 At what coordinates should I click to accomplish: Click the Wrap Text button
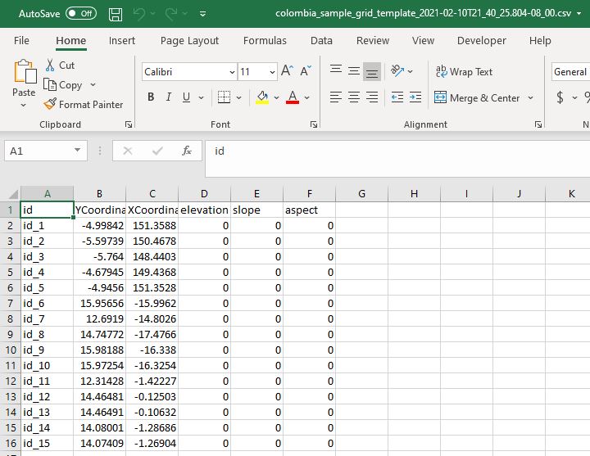click(x=464, y=72)
